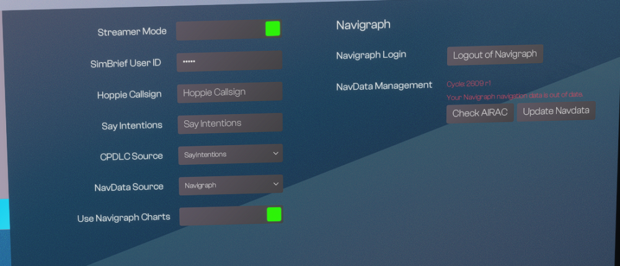Click the NavData Management label
The height and width of the screenshot is (266, 620).
[384, 86]
